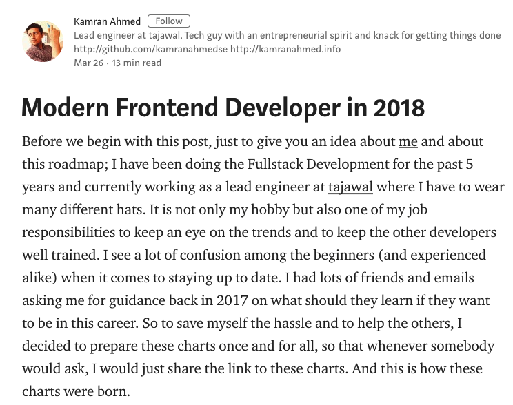Click the year "2018" in the headline
The height and width of the screenshot is (405, 513).
tap(399, 107)
